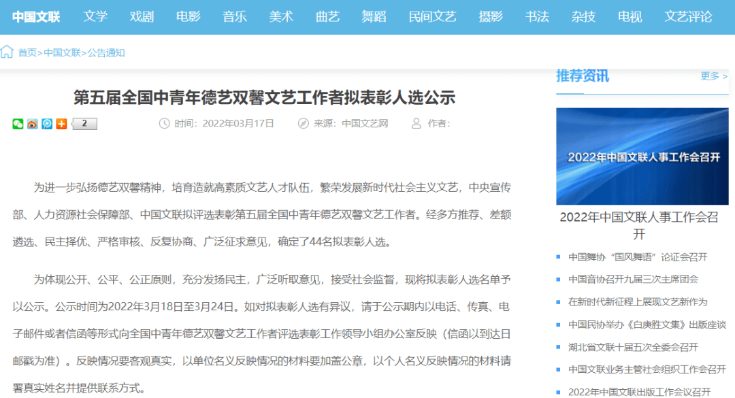Open the 舞蹈 navigation tab
The width and height of the screenshot is (735, 398).
coord(374,17)
